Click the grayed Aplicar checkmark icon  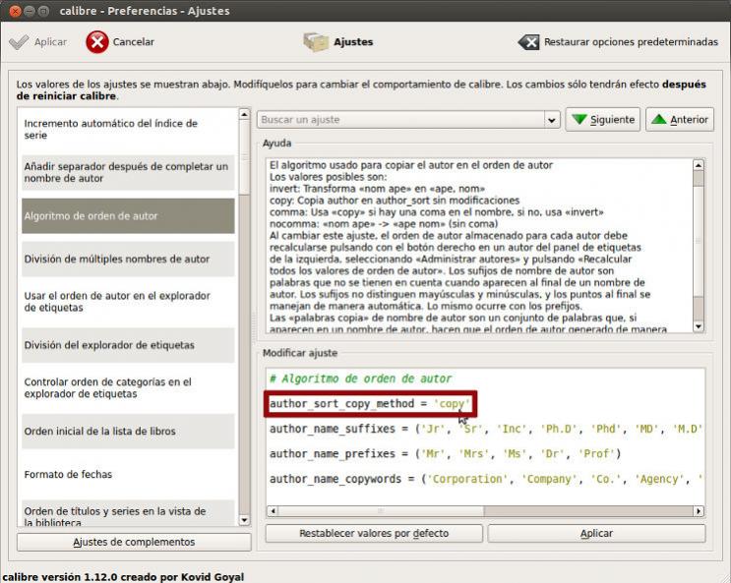pos(19,42)
